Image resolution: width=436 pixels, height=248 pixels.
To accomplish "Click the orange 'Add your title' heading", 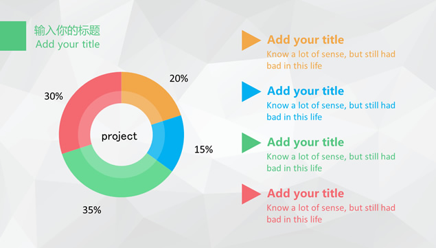I will click(306, 40).
